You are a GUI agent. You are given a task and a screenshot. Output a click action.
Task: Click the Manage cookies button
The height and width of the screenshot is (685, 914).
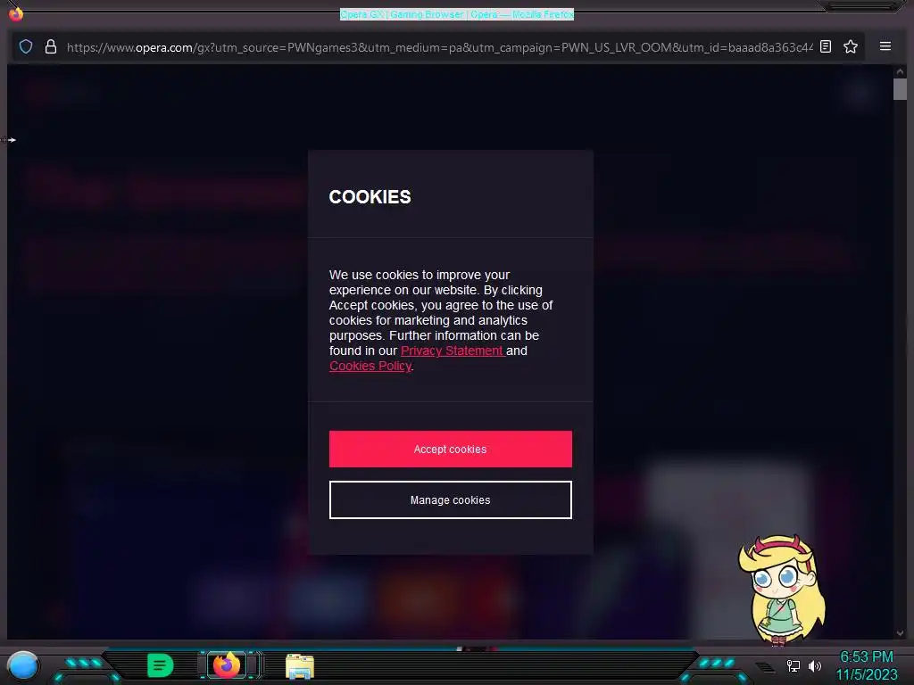pos(450,499)
